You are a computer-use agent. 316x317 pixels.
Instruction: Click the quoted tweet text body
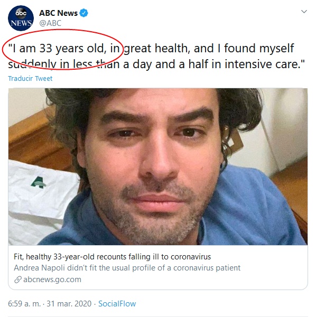pos(156,56)
